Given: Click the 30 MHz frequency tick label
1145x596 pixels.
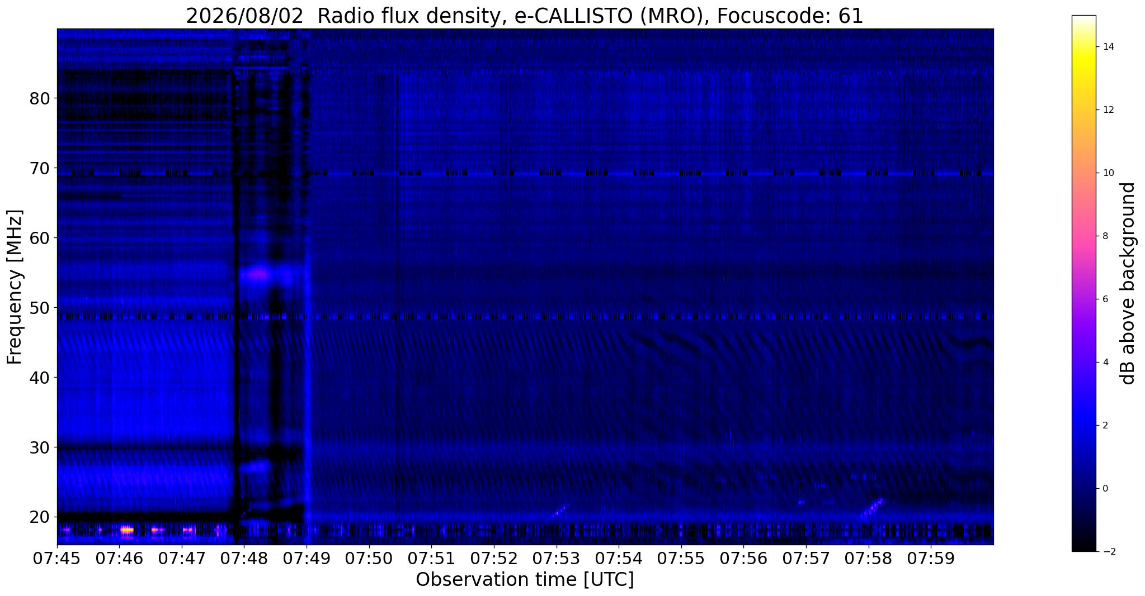Looking at the screenshot, I should [x=40, y=447].
